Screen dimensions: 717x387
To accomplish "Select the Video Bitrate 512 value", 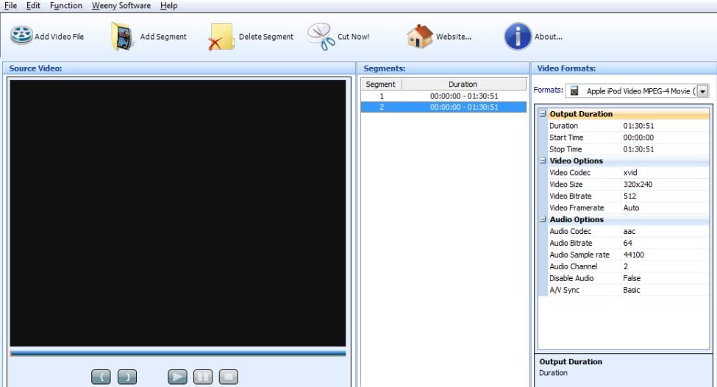I will (665, 196).
